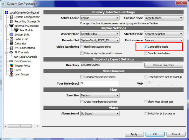Click the All Channels camera icon
Viewport: 189px width, 140px height.
tap(11, 52)
